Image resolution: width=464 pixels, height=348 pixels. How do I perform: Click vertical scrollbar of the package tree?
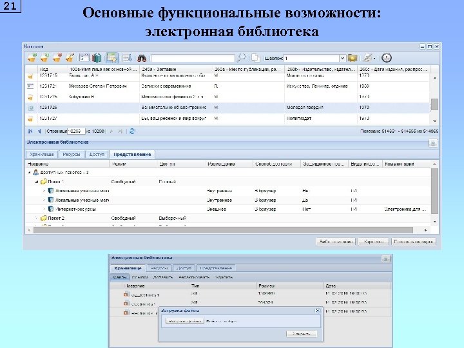point(434,191)
